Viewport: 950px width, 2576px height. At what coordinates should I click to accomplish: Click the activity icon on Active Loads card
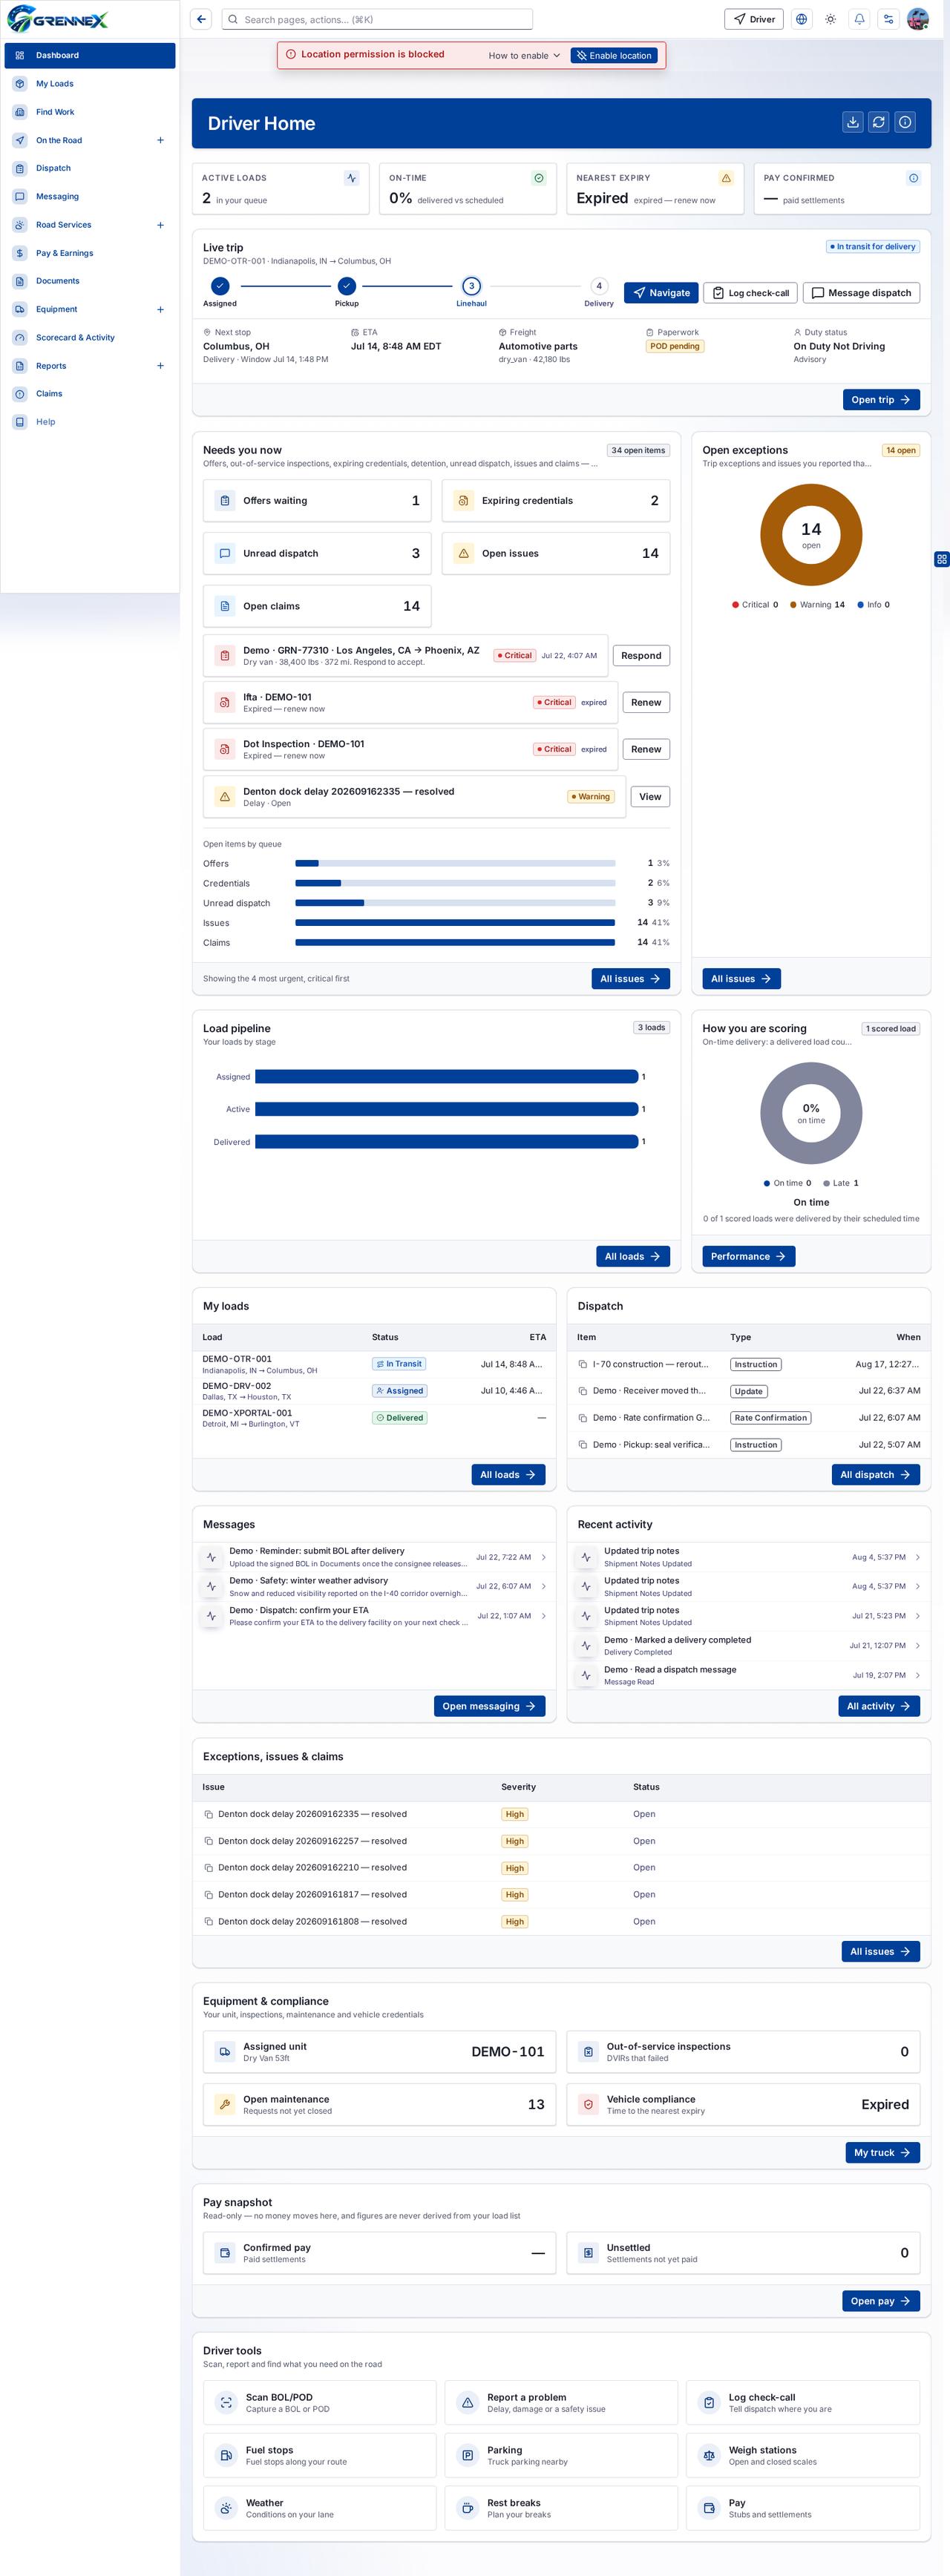[x=352, y=178]
